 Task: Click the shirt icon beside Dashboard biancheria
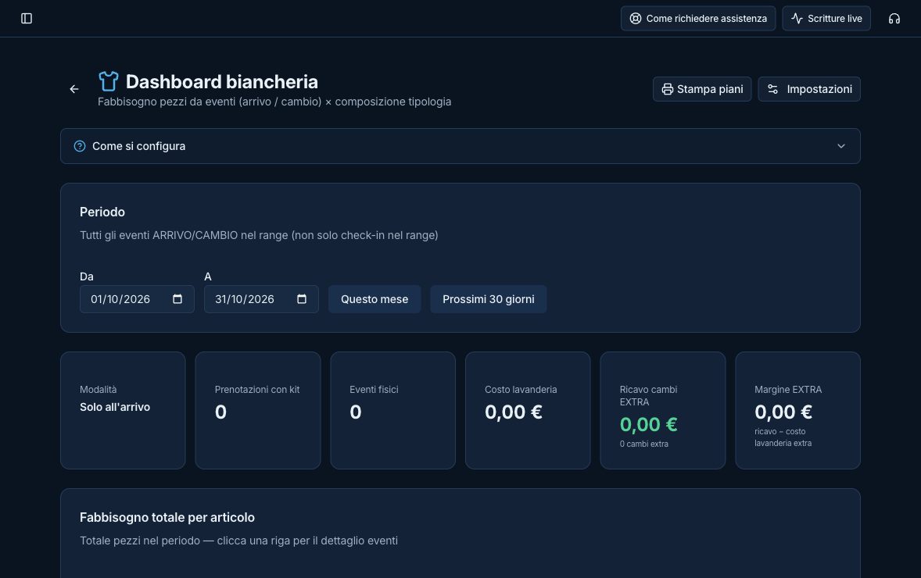(x=108, y=81)
